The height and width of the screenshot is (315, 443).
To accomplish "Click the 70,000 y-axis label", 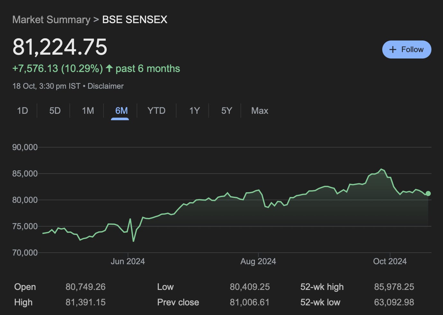I will tap(25, 253).
